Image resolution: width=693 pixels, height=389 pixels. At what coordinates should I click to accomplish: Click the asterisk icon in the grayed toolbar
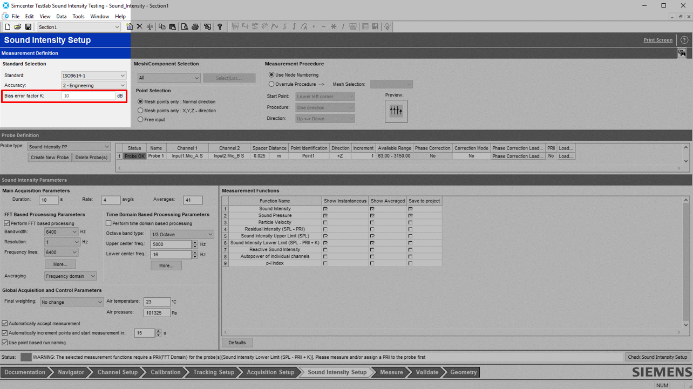click(334, 26)
